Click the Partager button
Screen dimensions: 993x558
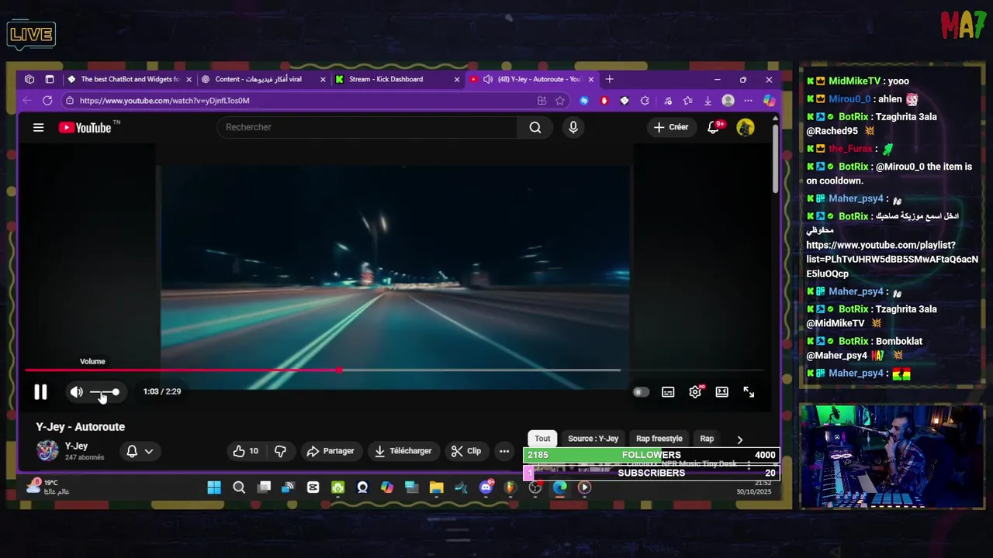(330, 451)
